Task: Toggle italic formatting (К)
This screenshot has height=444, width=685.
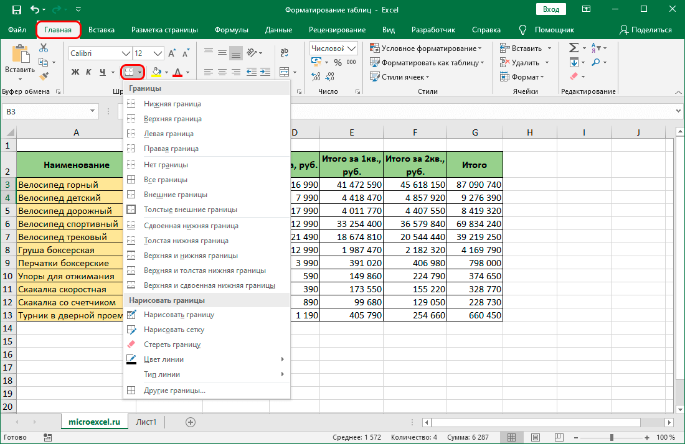Action: tap(89, 72)
